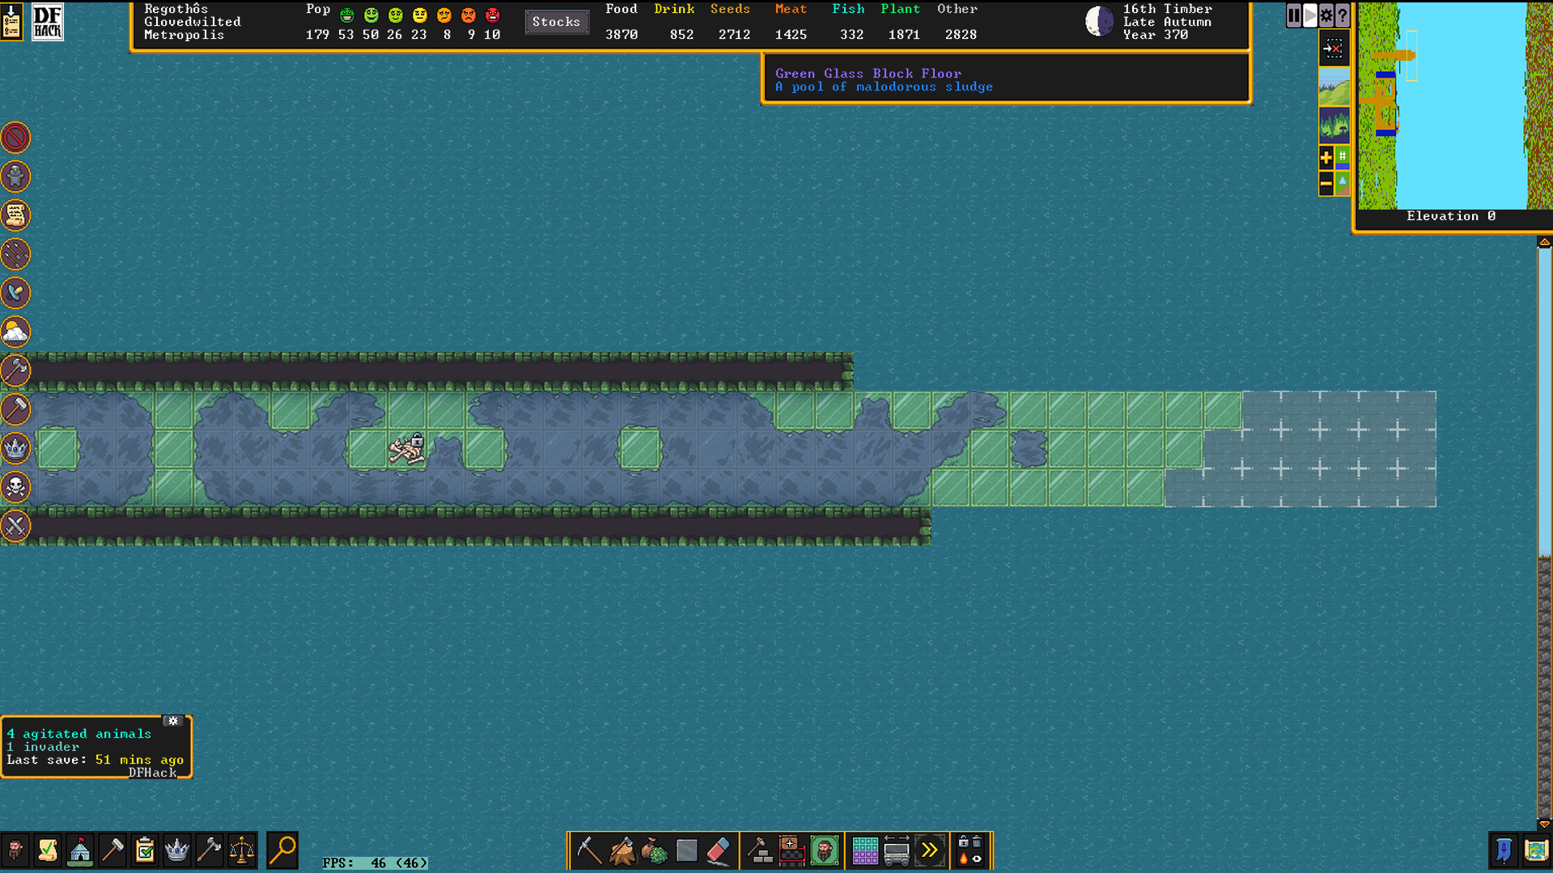Click the minimap overview panel

click(x=1454, y=105)
